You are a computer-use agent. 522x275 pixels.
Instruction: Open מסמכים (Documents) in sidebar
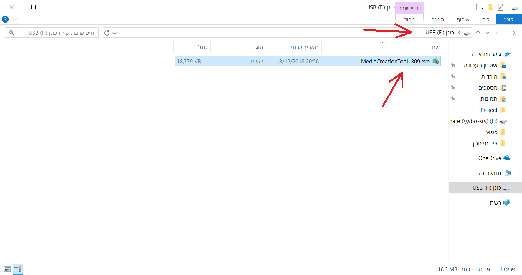point(488,88)
